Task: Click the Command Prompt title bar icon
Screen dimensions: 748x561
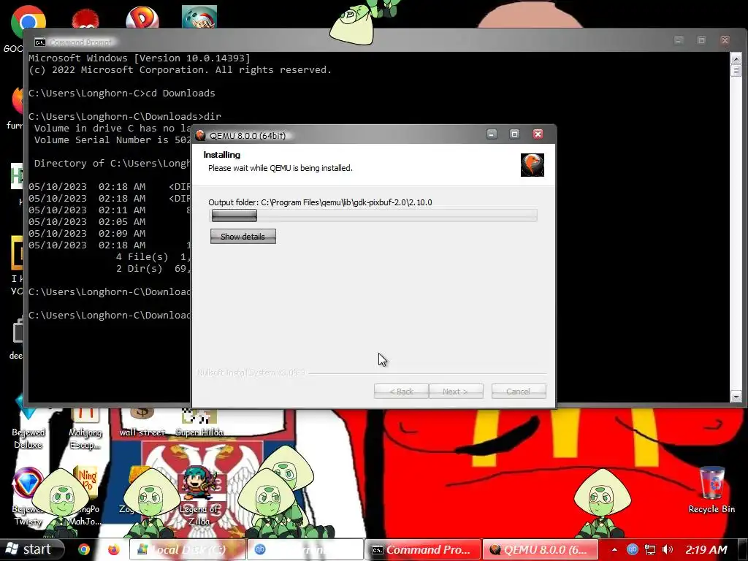Action: pos(40,42)
